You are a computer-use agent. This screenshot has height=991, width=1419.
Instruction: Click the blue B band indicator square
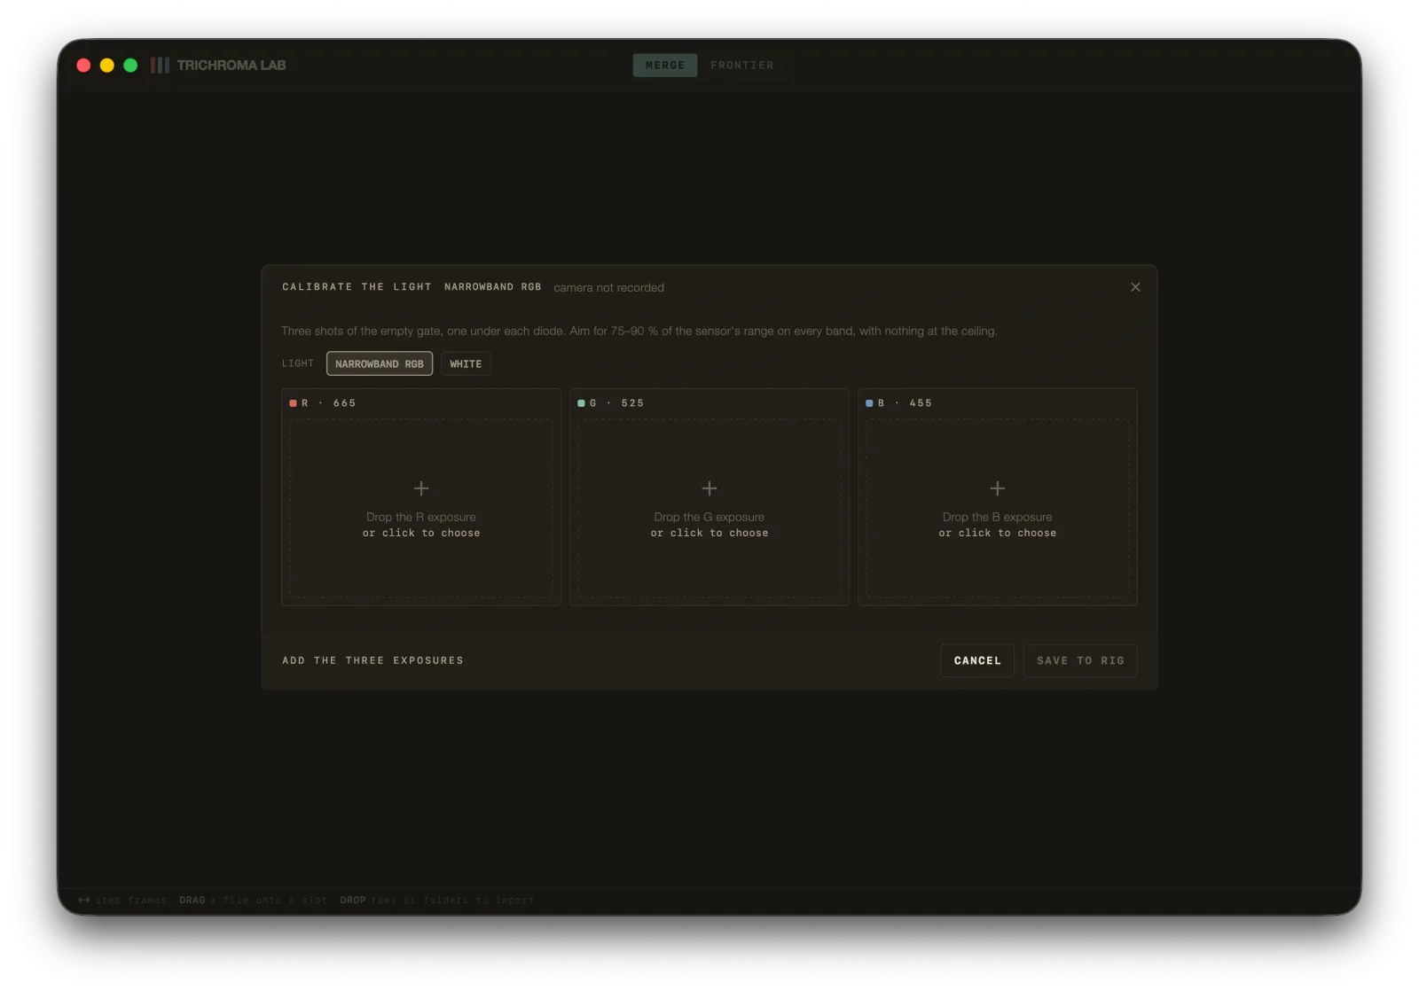pyautogui.click(x=869, y=403)
